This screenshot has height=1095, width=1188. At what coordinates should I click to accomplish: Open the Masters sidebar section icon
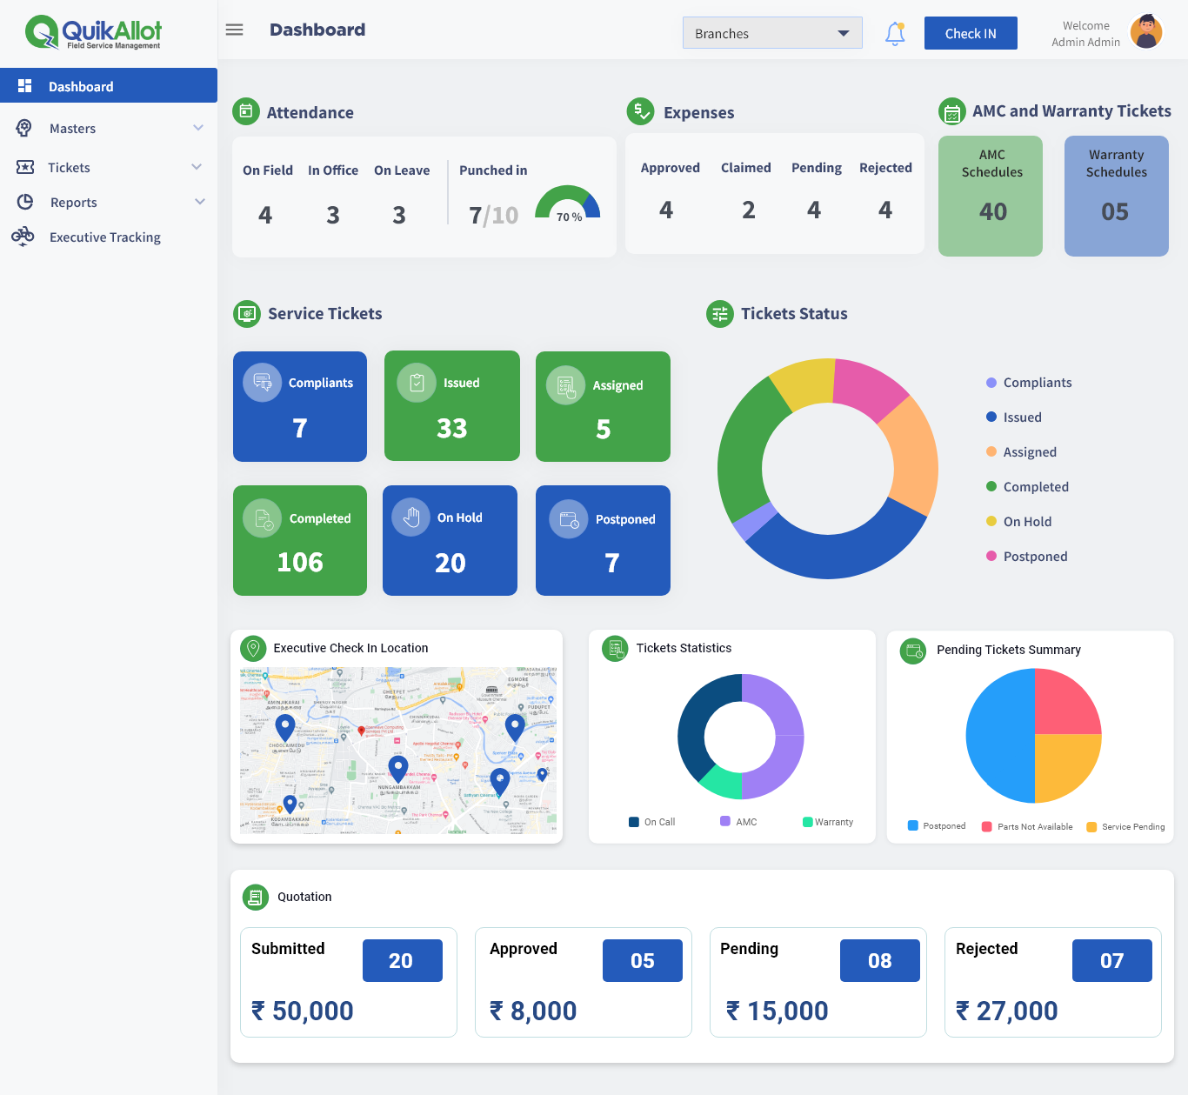point(23,128)
